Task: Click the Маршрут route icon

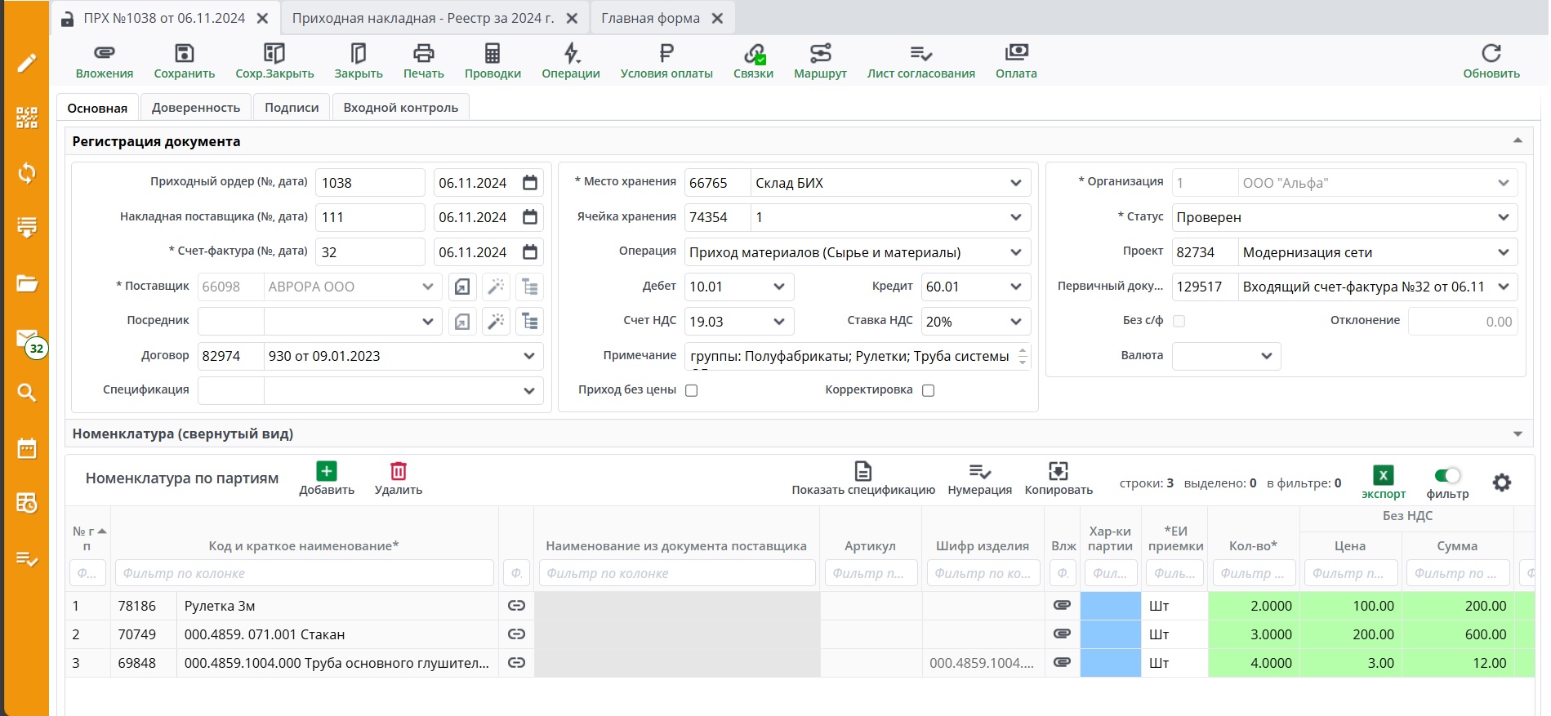Action: [819, 54]
